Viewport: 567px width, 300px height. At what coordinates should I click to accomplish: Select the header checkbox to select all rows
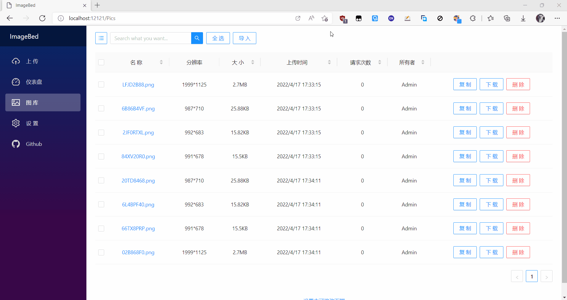pos(101,62)
